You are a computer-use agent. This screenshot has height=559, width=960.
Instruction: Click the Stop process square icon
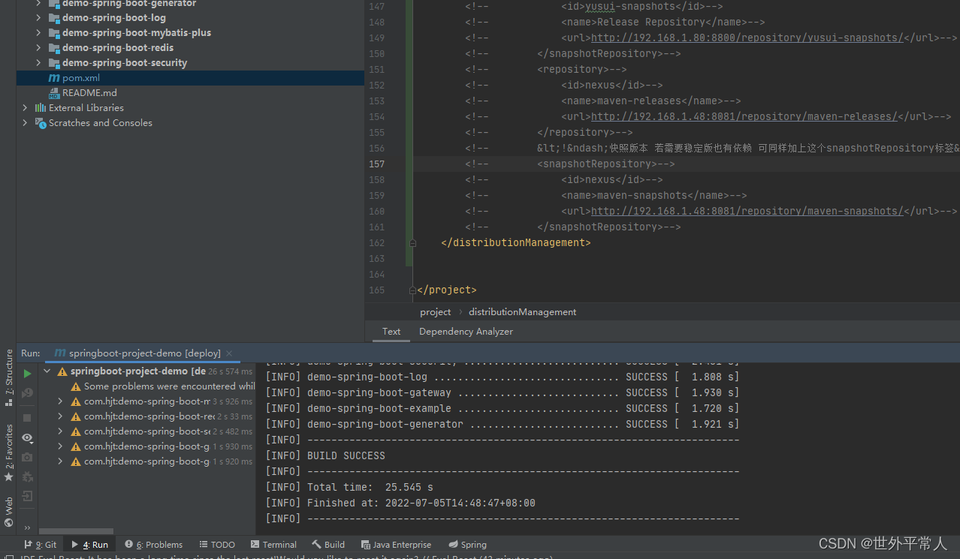[27, 417]
